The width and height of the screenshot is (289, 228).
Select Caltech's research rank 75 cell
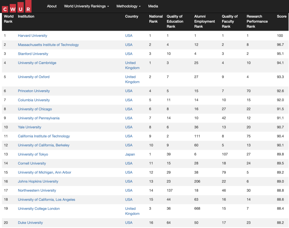[x=248, y=136]
